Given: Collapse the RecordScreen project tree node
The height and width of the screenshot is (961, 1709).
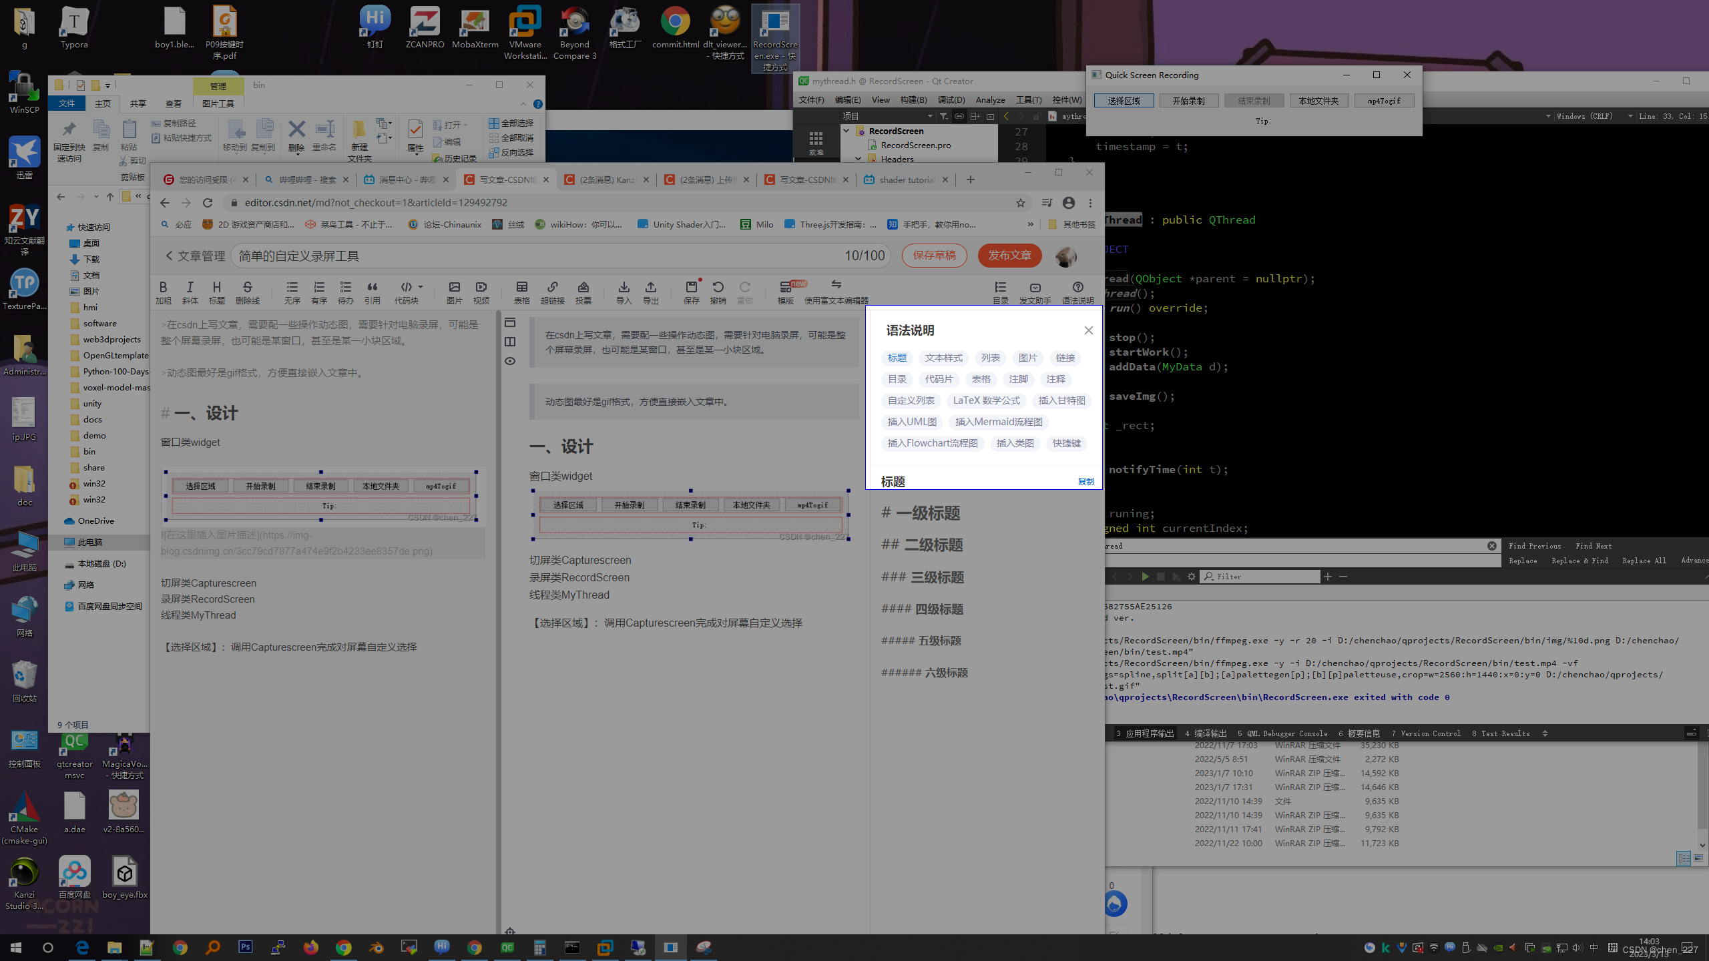Looking at the screenshot, I should 846,131.
